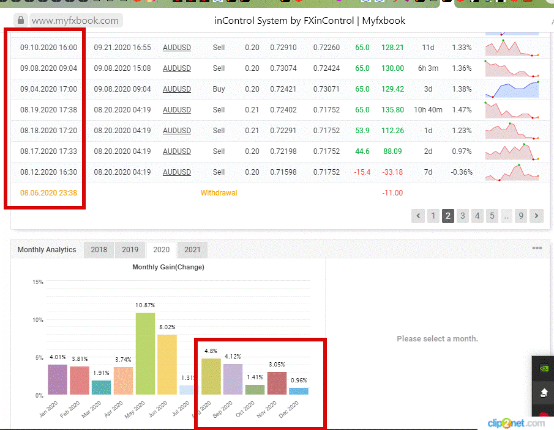Click the lock icon beside the URL

(x=20, y=20)
